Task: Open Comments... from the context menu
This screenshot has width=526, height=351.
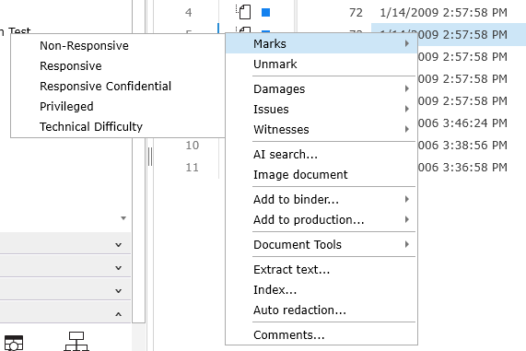Action: click(321, 334)
